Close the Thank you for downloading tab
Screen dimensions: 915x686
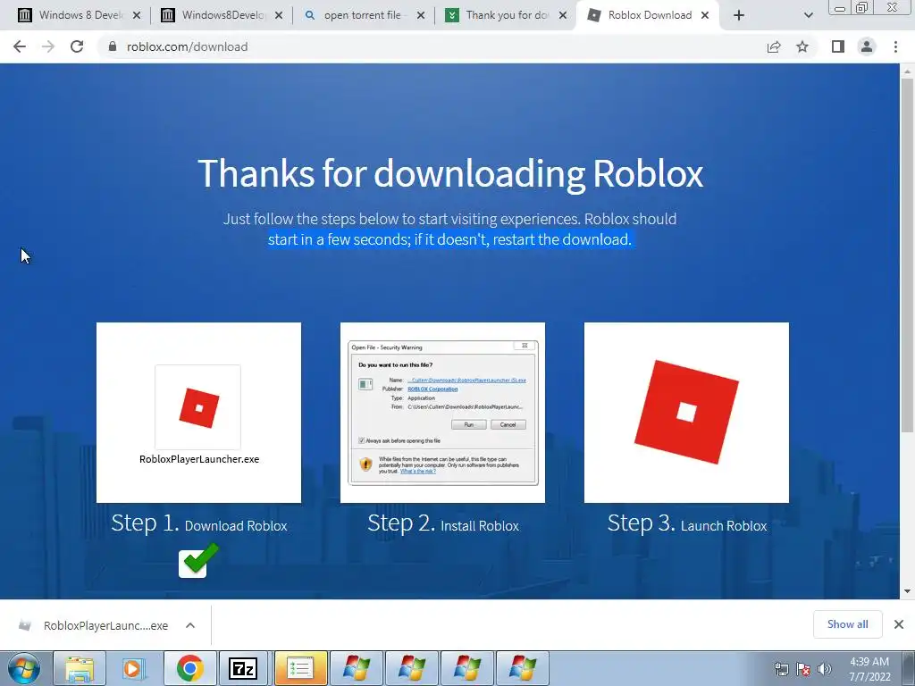(x=563, y=15)
